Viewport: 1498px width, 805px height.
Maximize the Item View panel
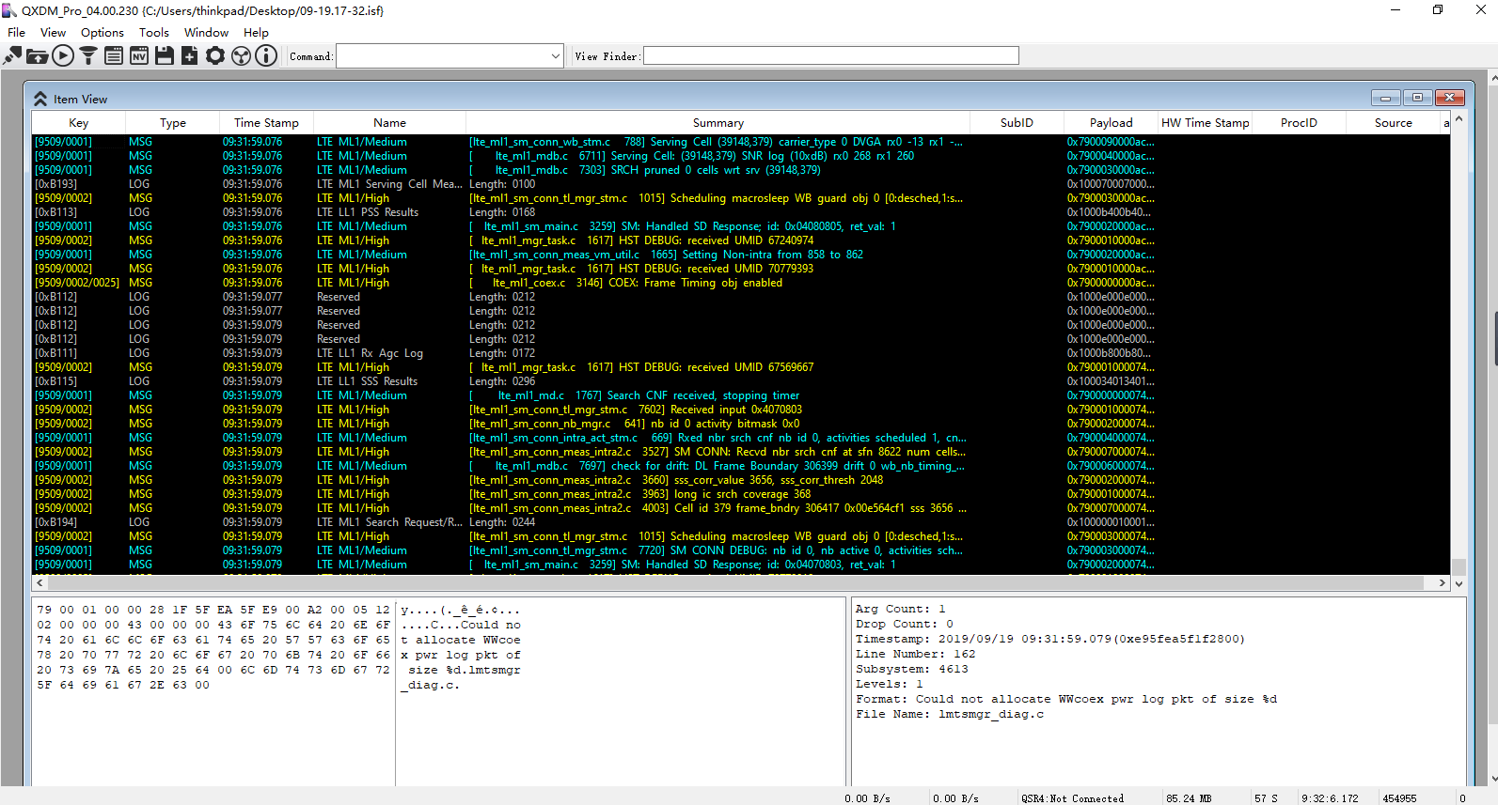tap(1417, 98)
